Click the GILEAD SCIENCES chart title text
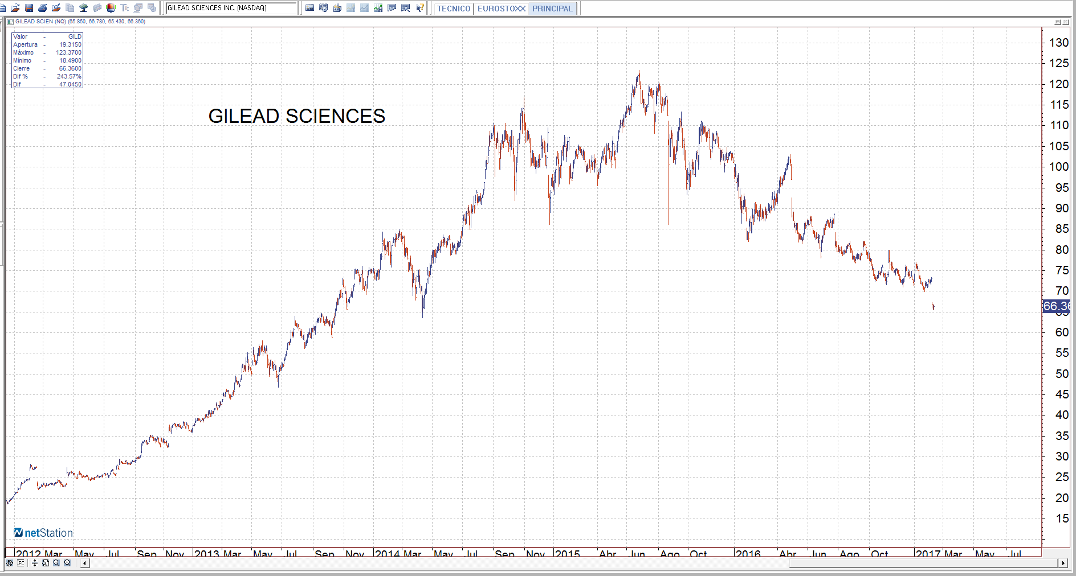1076x576 pixels. pos(297,116)
